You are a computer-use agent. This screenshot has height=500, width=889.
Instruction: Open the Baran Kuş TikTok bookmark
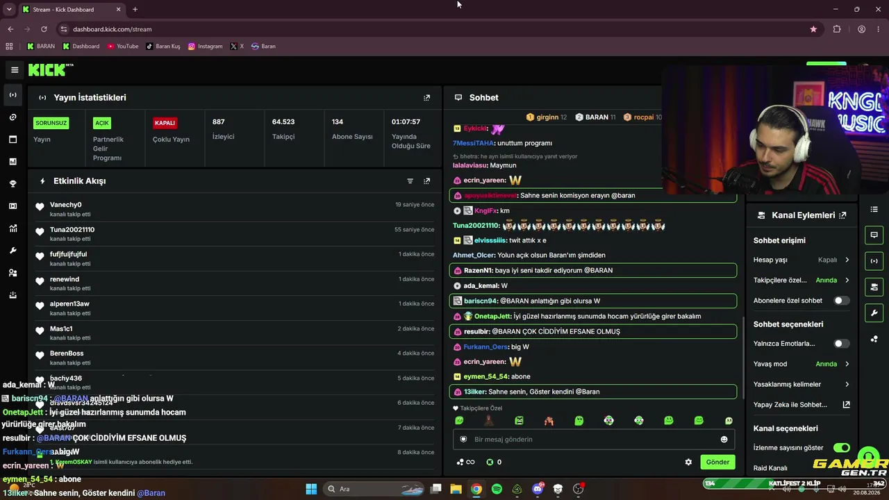click(x=163, y=47)
